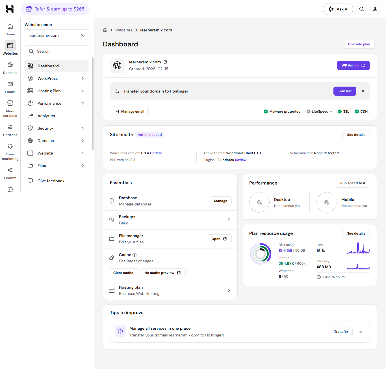The width and height of the screenshot is (386, 369).
Task: Click the SSL status badge
Action: tap(344, 111)
